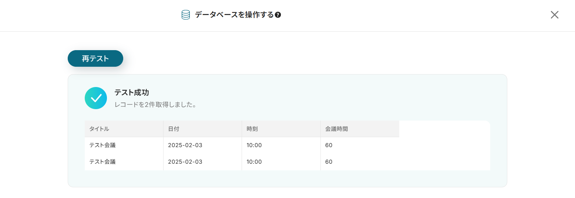Click the タイトル column header
The width and height of the screenshot is (575, 198).
pyautogui.click(x=99, y=129)
